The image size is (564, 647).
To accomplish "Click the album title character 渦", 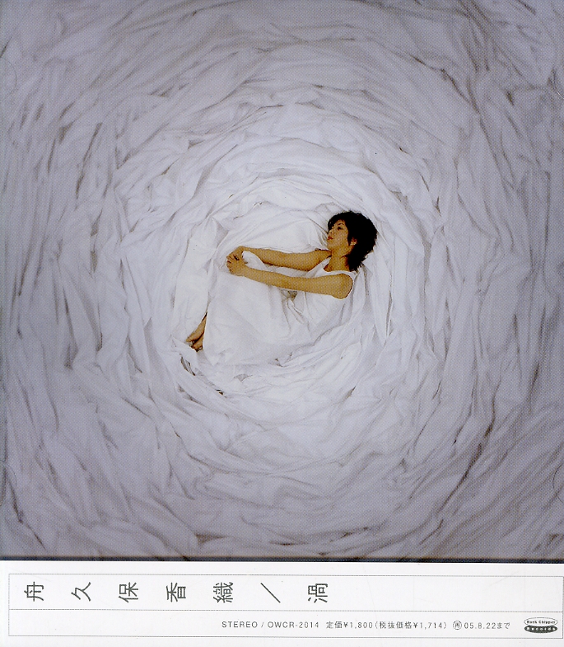I will pos(316,591).
